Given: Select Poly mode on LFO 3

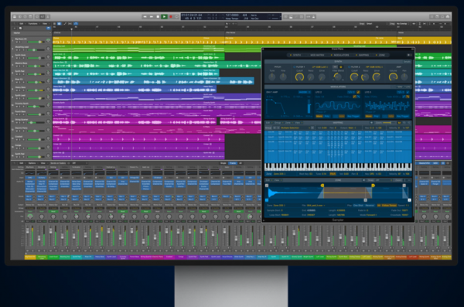Looking at the screenshot, I should pos(376,116).
